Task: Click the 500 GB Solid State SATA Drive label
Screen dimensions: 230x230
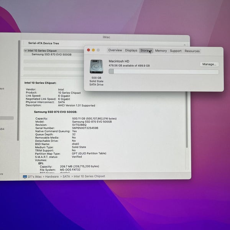Action: (96, 81)
